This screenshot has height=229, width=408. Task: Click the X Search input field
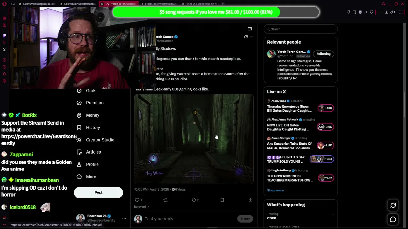click(301, 29)
